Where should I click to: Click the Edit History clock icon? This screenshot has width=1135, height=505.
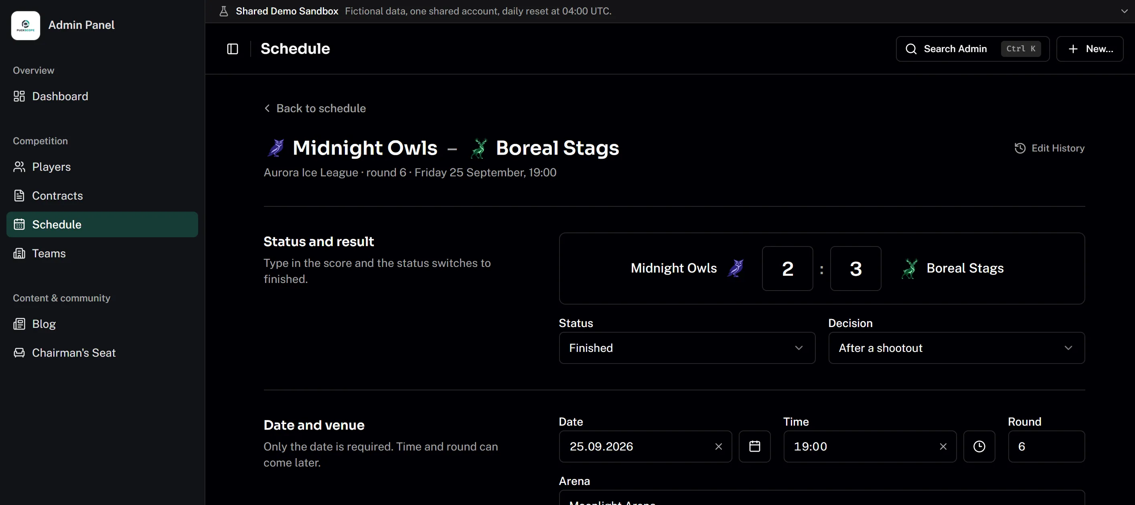coord(1020,148)
